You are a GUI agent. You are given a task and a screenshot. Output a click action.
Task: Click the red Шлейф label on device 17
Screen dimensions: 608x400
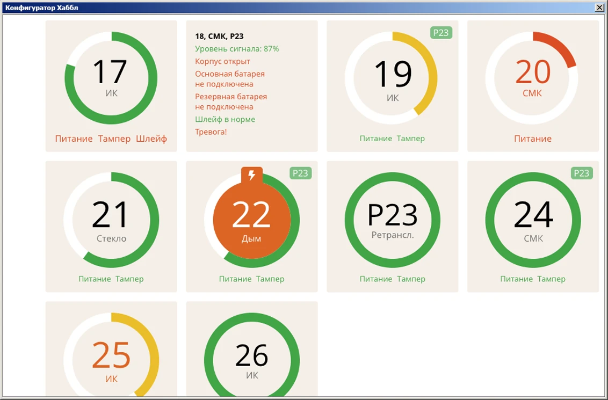click(x=151, y=139)
